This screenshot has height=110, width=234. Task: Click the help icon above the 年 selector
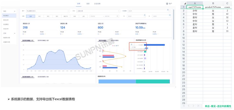[x=144, y=15]
